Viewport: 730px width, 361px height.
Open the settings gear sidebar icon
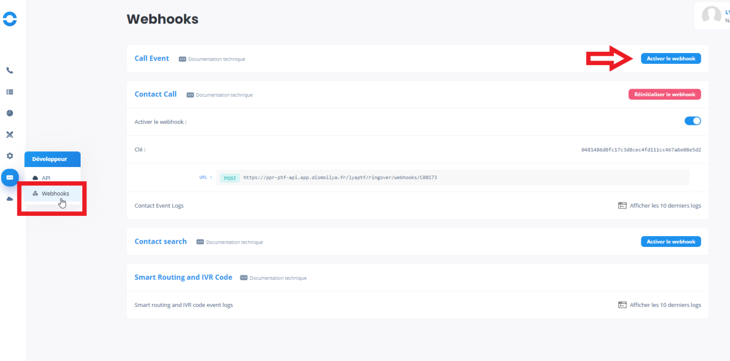pos(10,156)
